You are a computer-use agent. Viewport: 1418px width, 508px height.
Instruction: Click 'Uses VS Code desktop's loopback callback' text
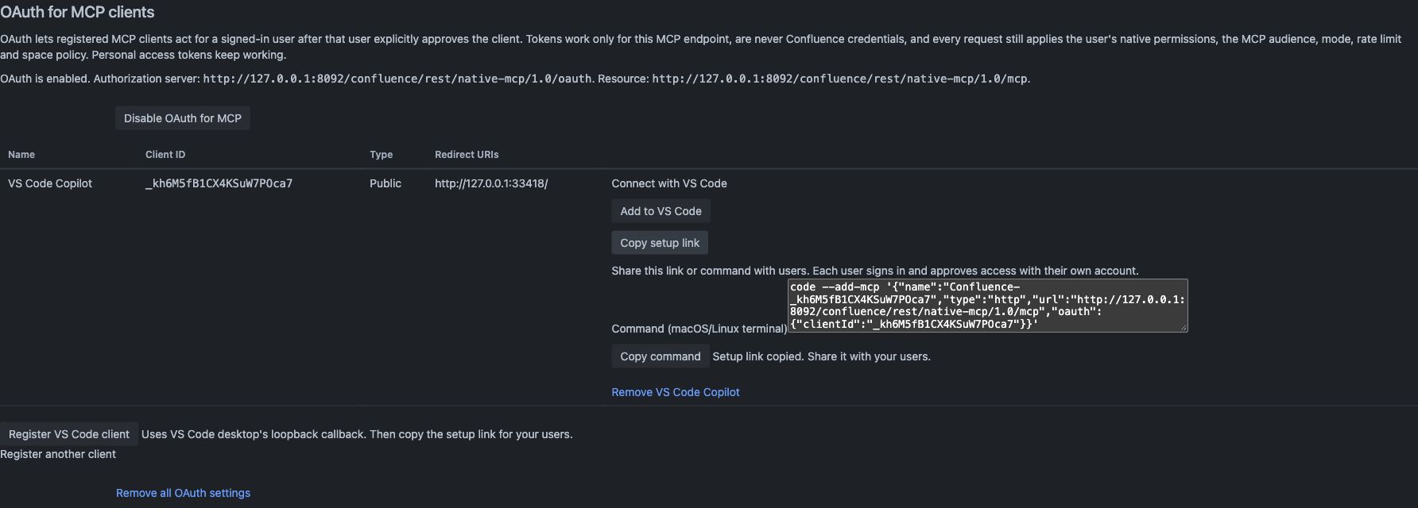point(357,434)
